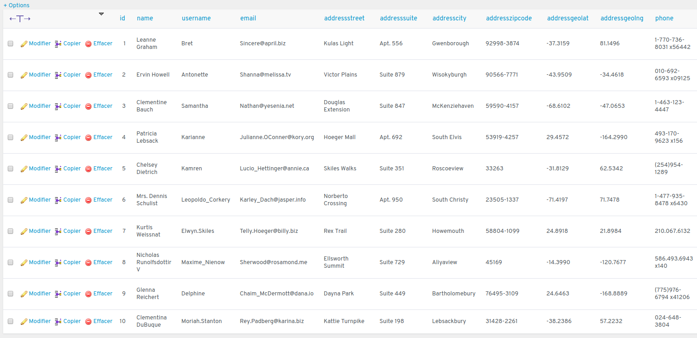
Task: Click the copy icon in Chelsey Dietrich row
Action: point(58,169)
